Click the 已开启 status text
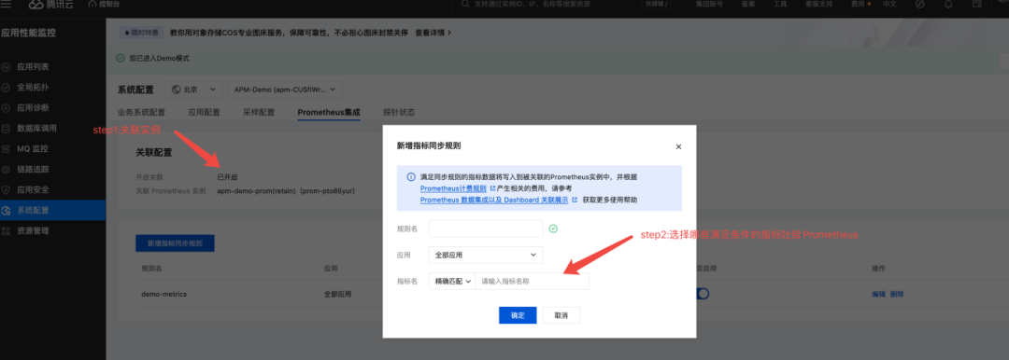 (228, 177)
